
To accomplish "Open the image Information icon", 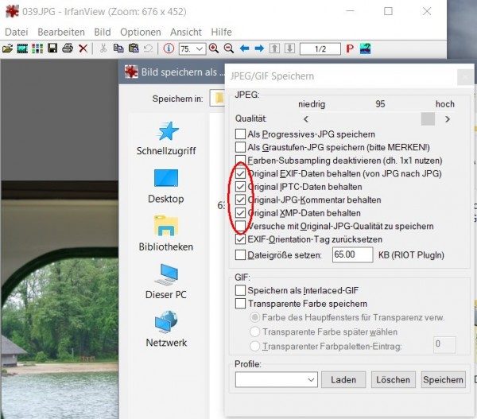I will [169, 48].
